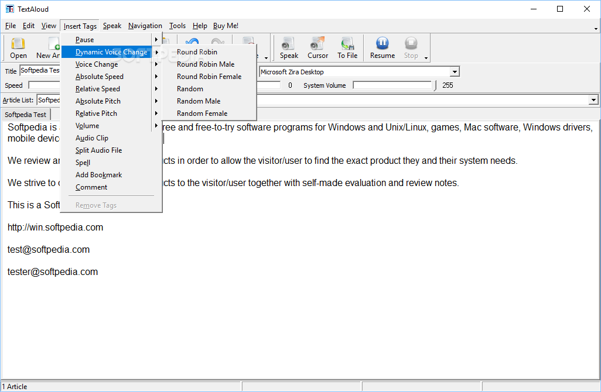
Task: Click the System Volume slider track
Action: pos(392,85)
